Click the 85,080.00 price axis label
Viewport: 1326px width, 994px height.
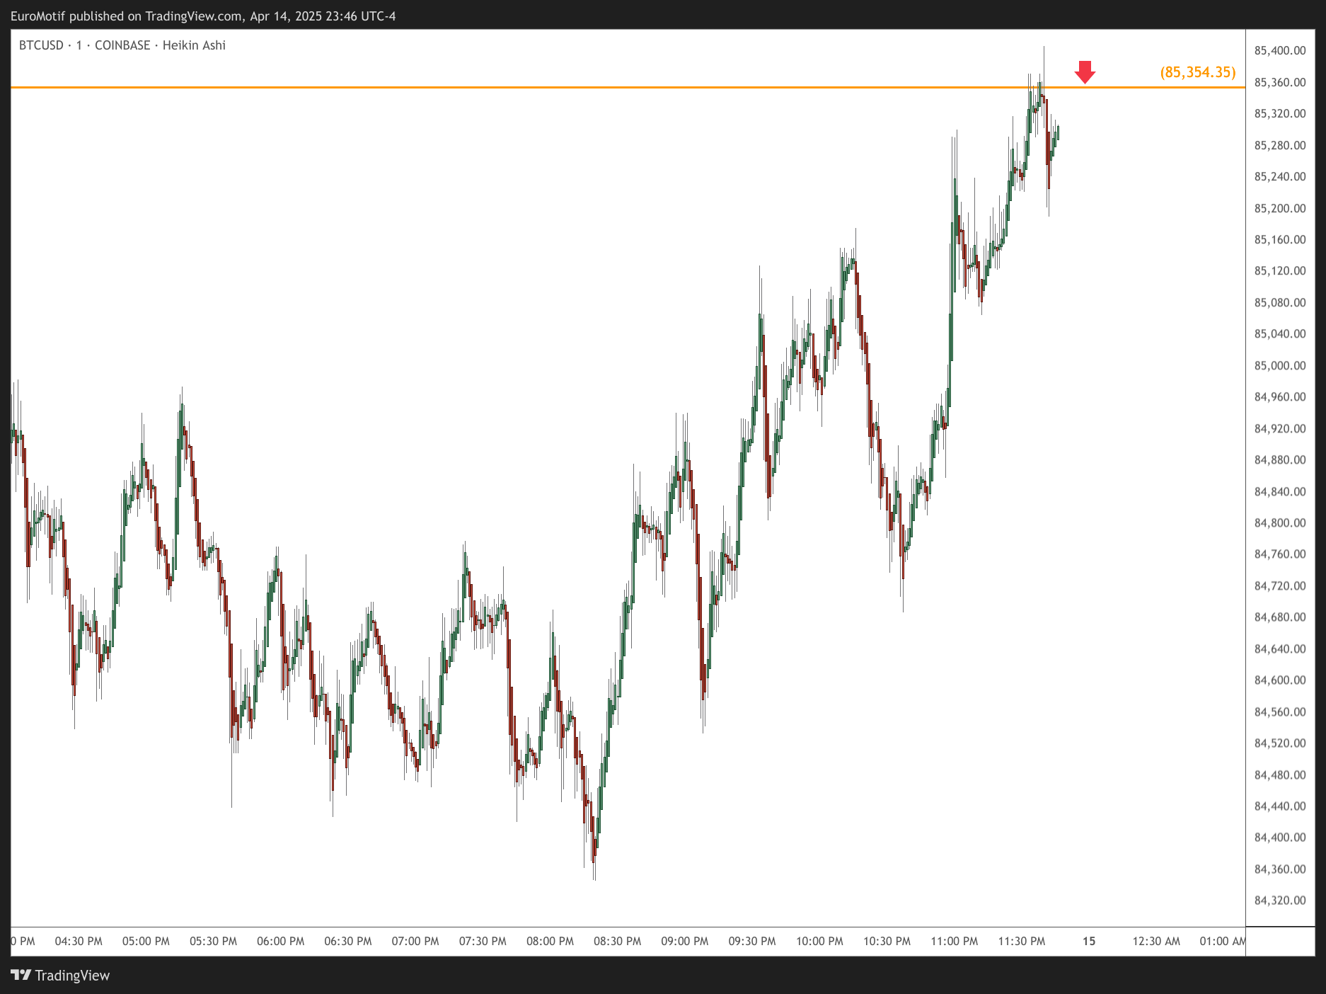click(1280, 302)
